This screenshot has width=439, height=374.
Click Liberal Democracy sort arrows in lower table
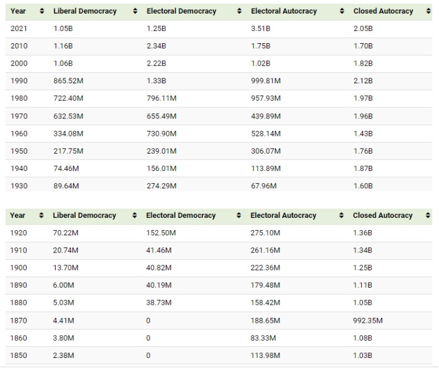coord(135,215)
